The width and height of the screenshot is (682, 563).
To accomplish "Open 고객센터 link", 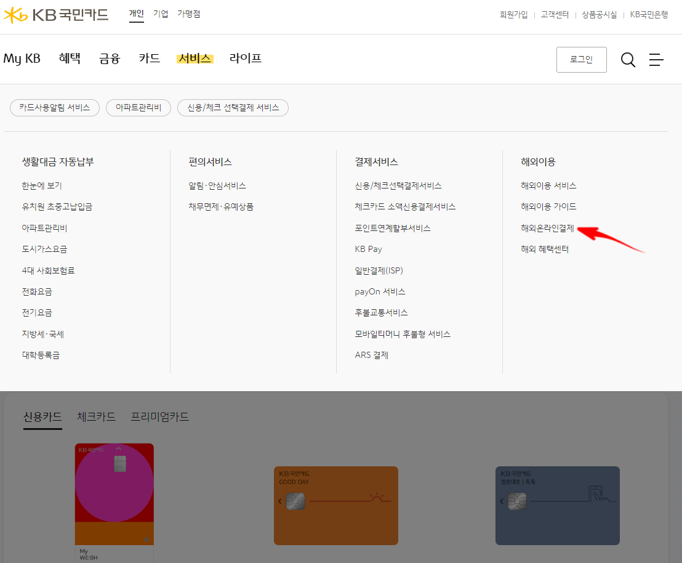I will (555, 15).
